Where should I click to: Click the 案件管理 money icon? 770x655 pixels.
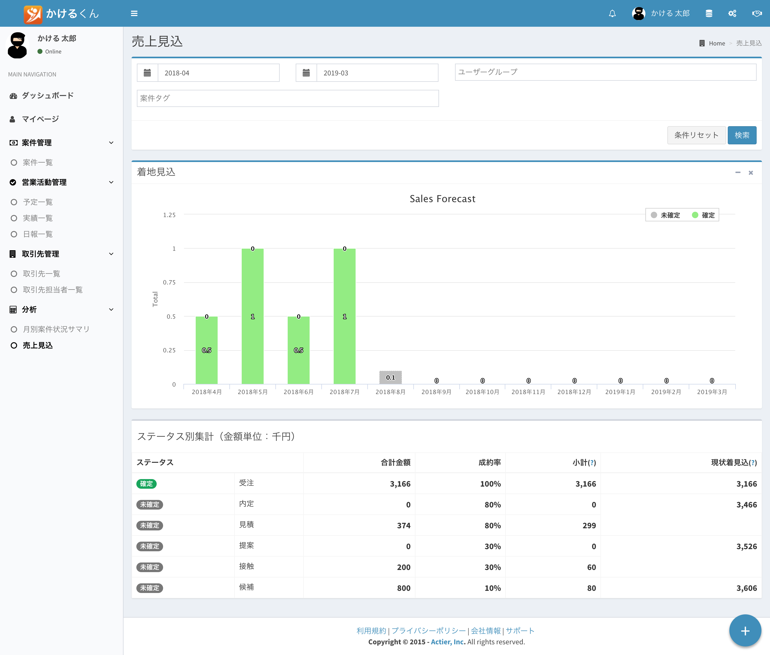point(13,142)
